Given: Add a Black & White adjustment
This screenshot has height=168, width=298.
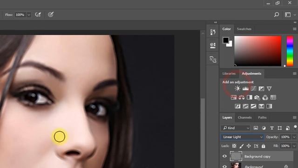Looking at the screenshot, I should coord(250,98).
